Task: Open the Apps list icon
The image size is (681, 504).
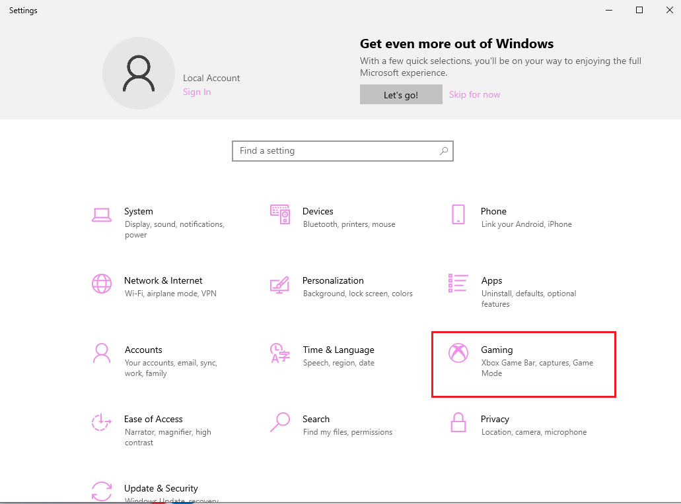Action: [x=458, y=283]
